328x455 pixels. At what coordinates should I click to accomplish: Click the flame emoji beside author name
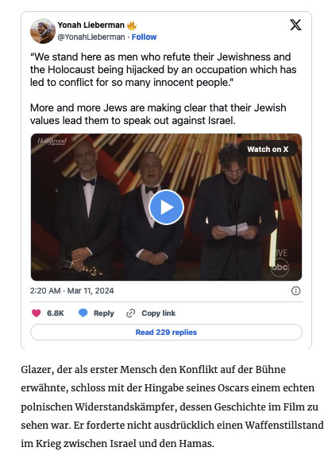click(132, 25)
